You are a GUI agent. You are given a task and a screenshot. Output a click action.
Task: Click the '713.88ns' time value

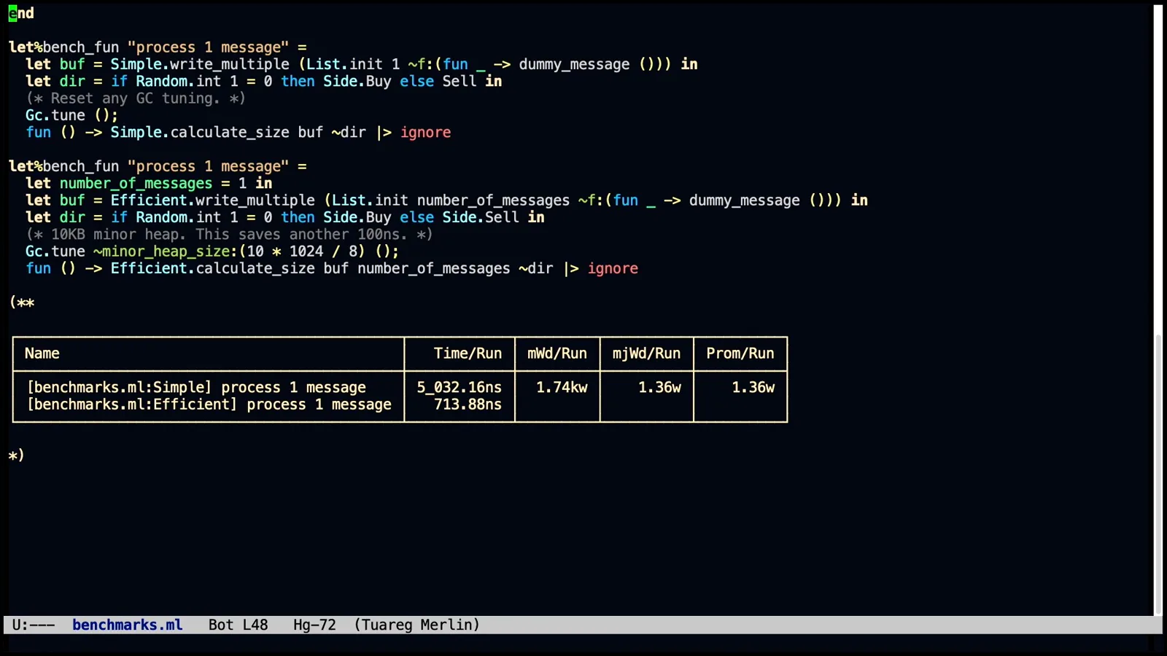pyautogui.click(x=468, y=405)
